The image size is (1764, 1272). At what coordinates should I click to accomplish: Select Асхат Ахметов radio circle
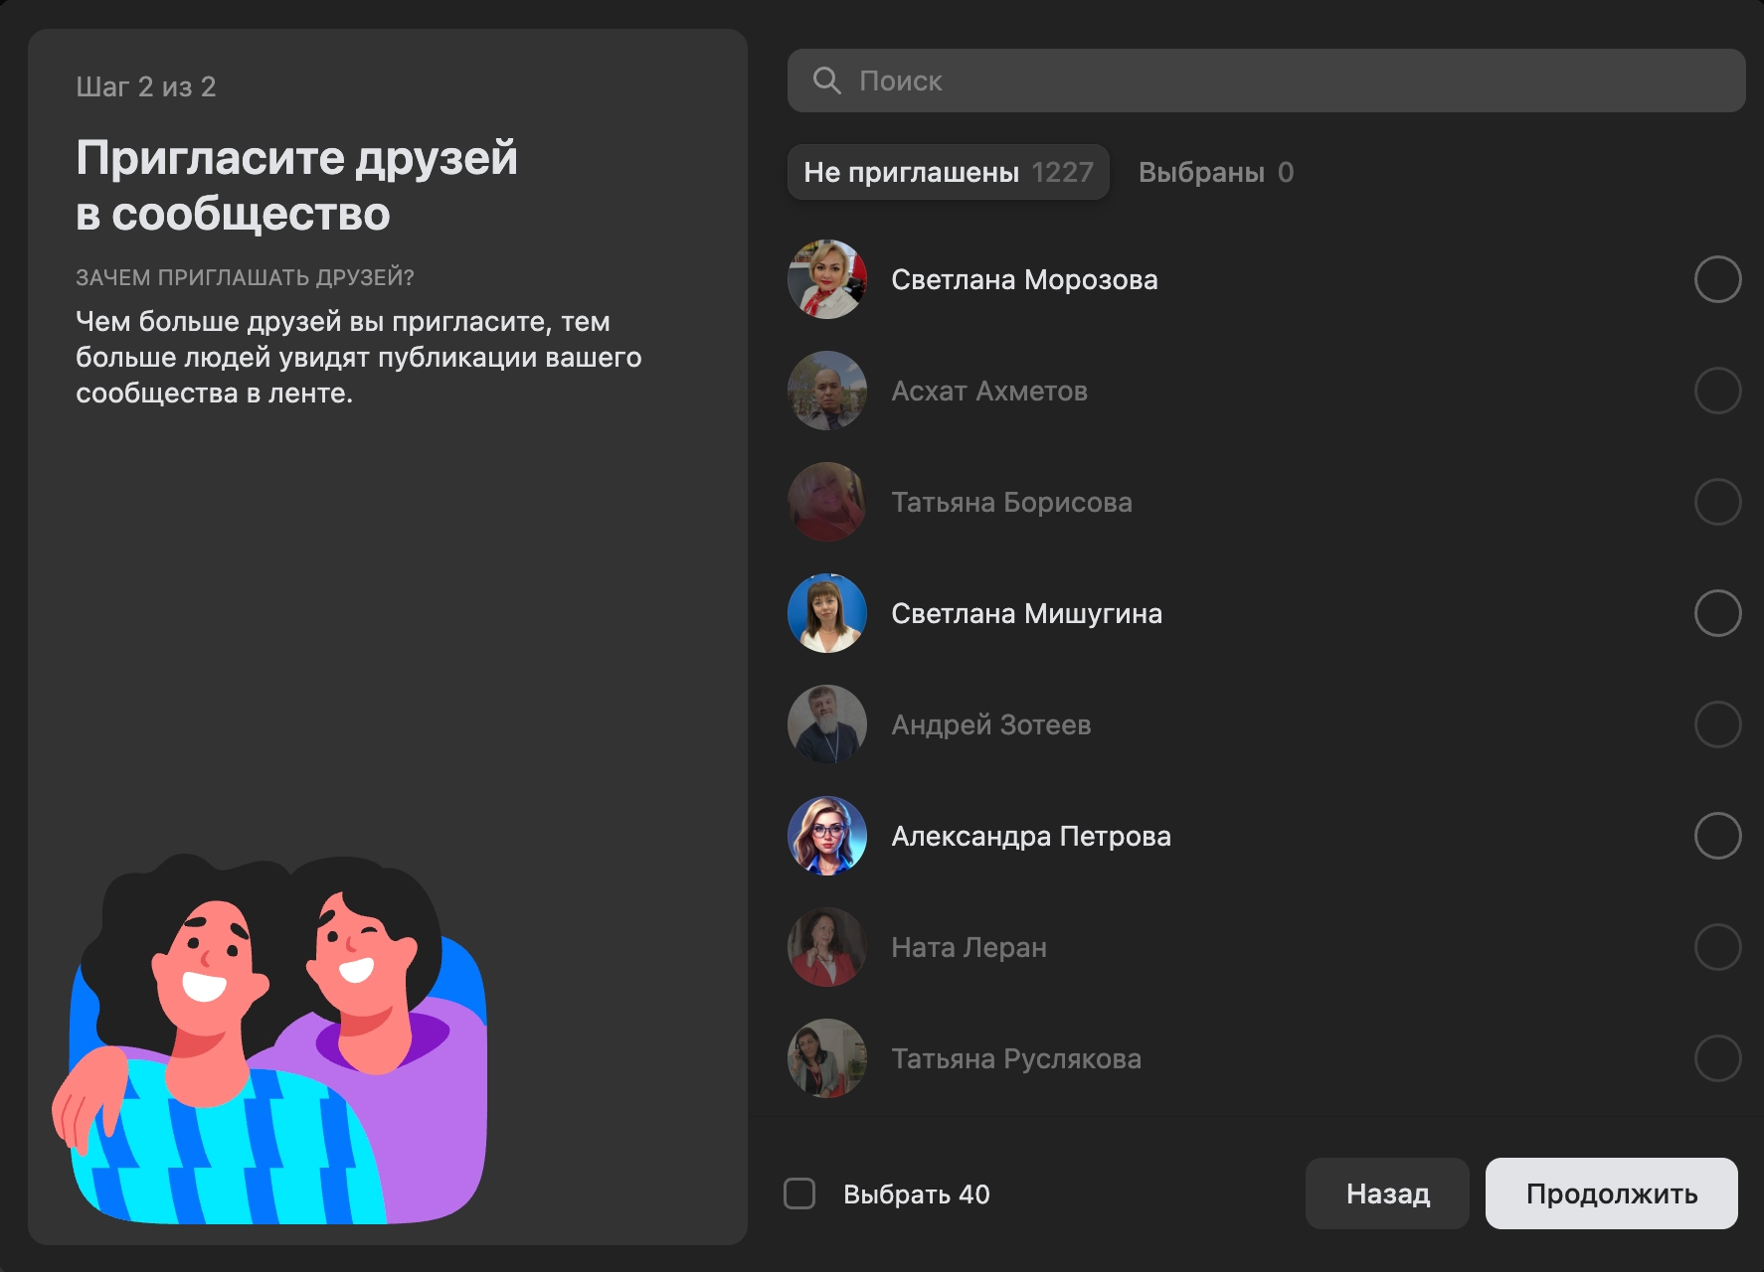[x=1717, y=391]
